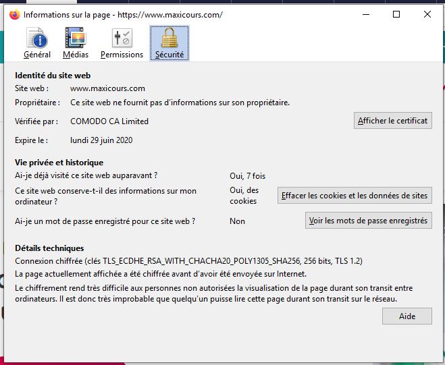
Task: Click the Firefox logo in title bar
Action: pyautogui.click(x=14, y=14)
